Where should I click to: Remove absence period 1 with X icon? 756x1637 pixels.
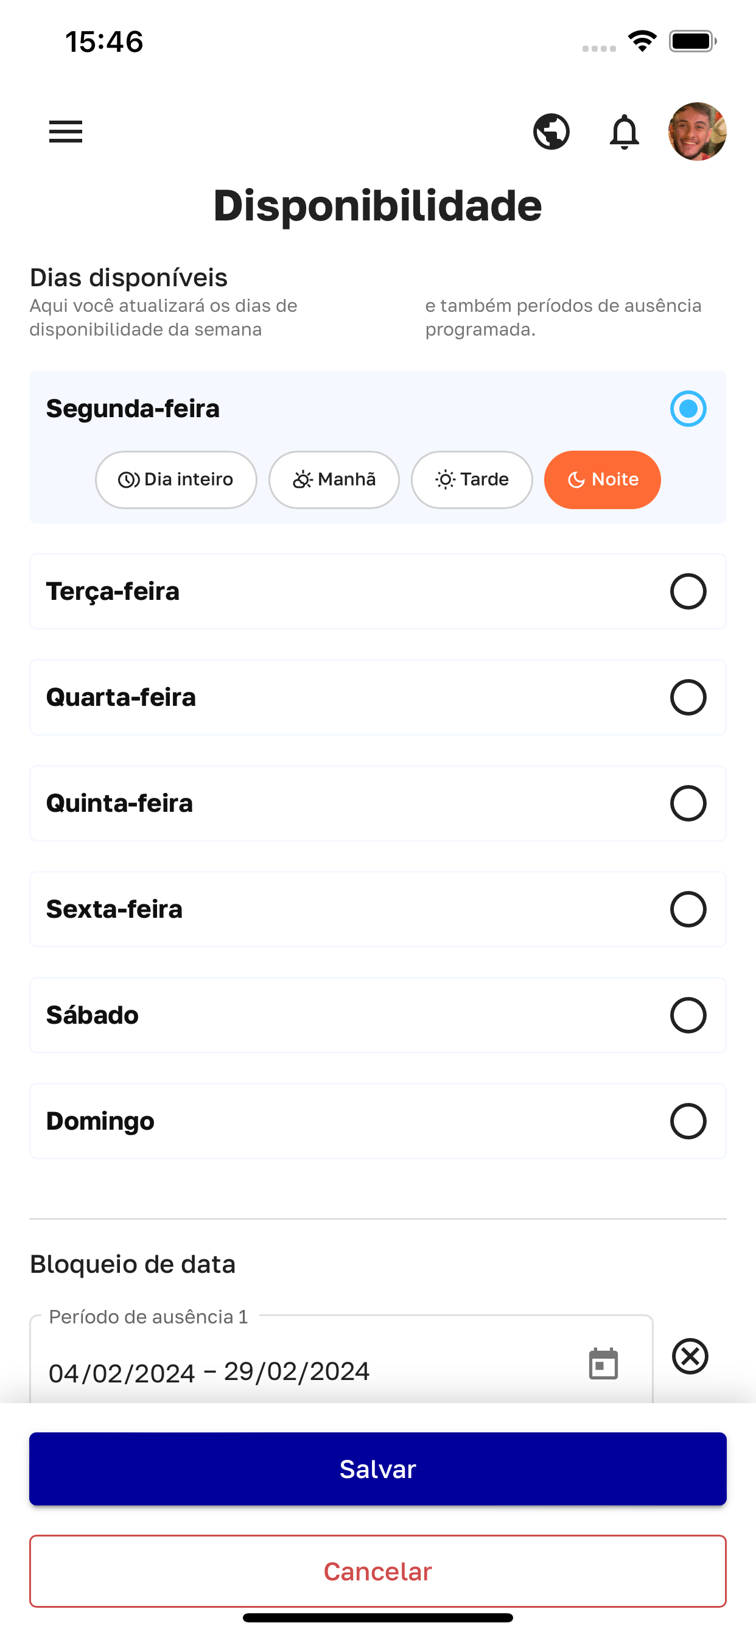click(x=690, y=1357)
